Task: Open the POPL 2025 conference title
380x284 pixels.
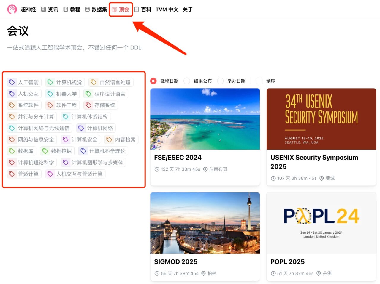Action: (287, 262)
